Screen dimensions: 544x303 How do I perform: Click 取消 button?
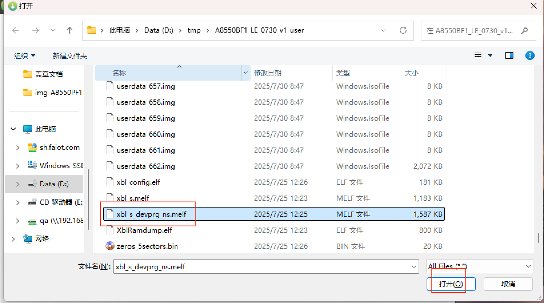[x=508, y=284]
